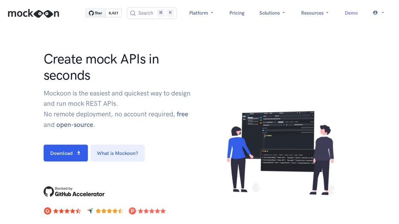Click the free link in the description
The image size is (399, 224).
tap(182, 114)
